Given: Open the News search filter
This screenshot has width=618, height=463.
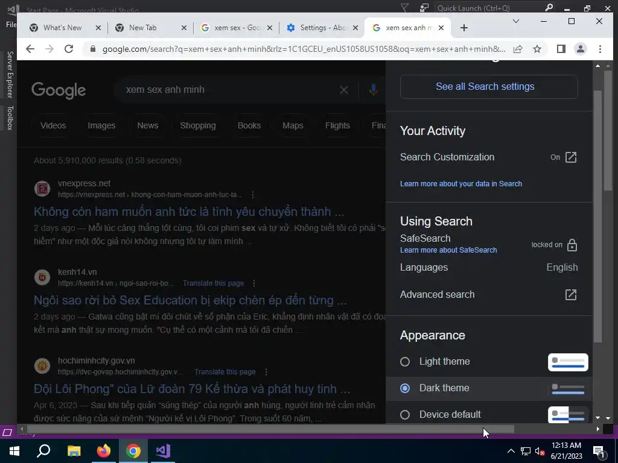Looking at the screenshot, I should 148,125.
